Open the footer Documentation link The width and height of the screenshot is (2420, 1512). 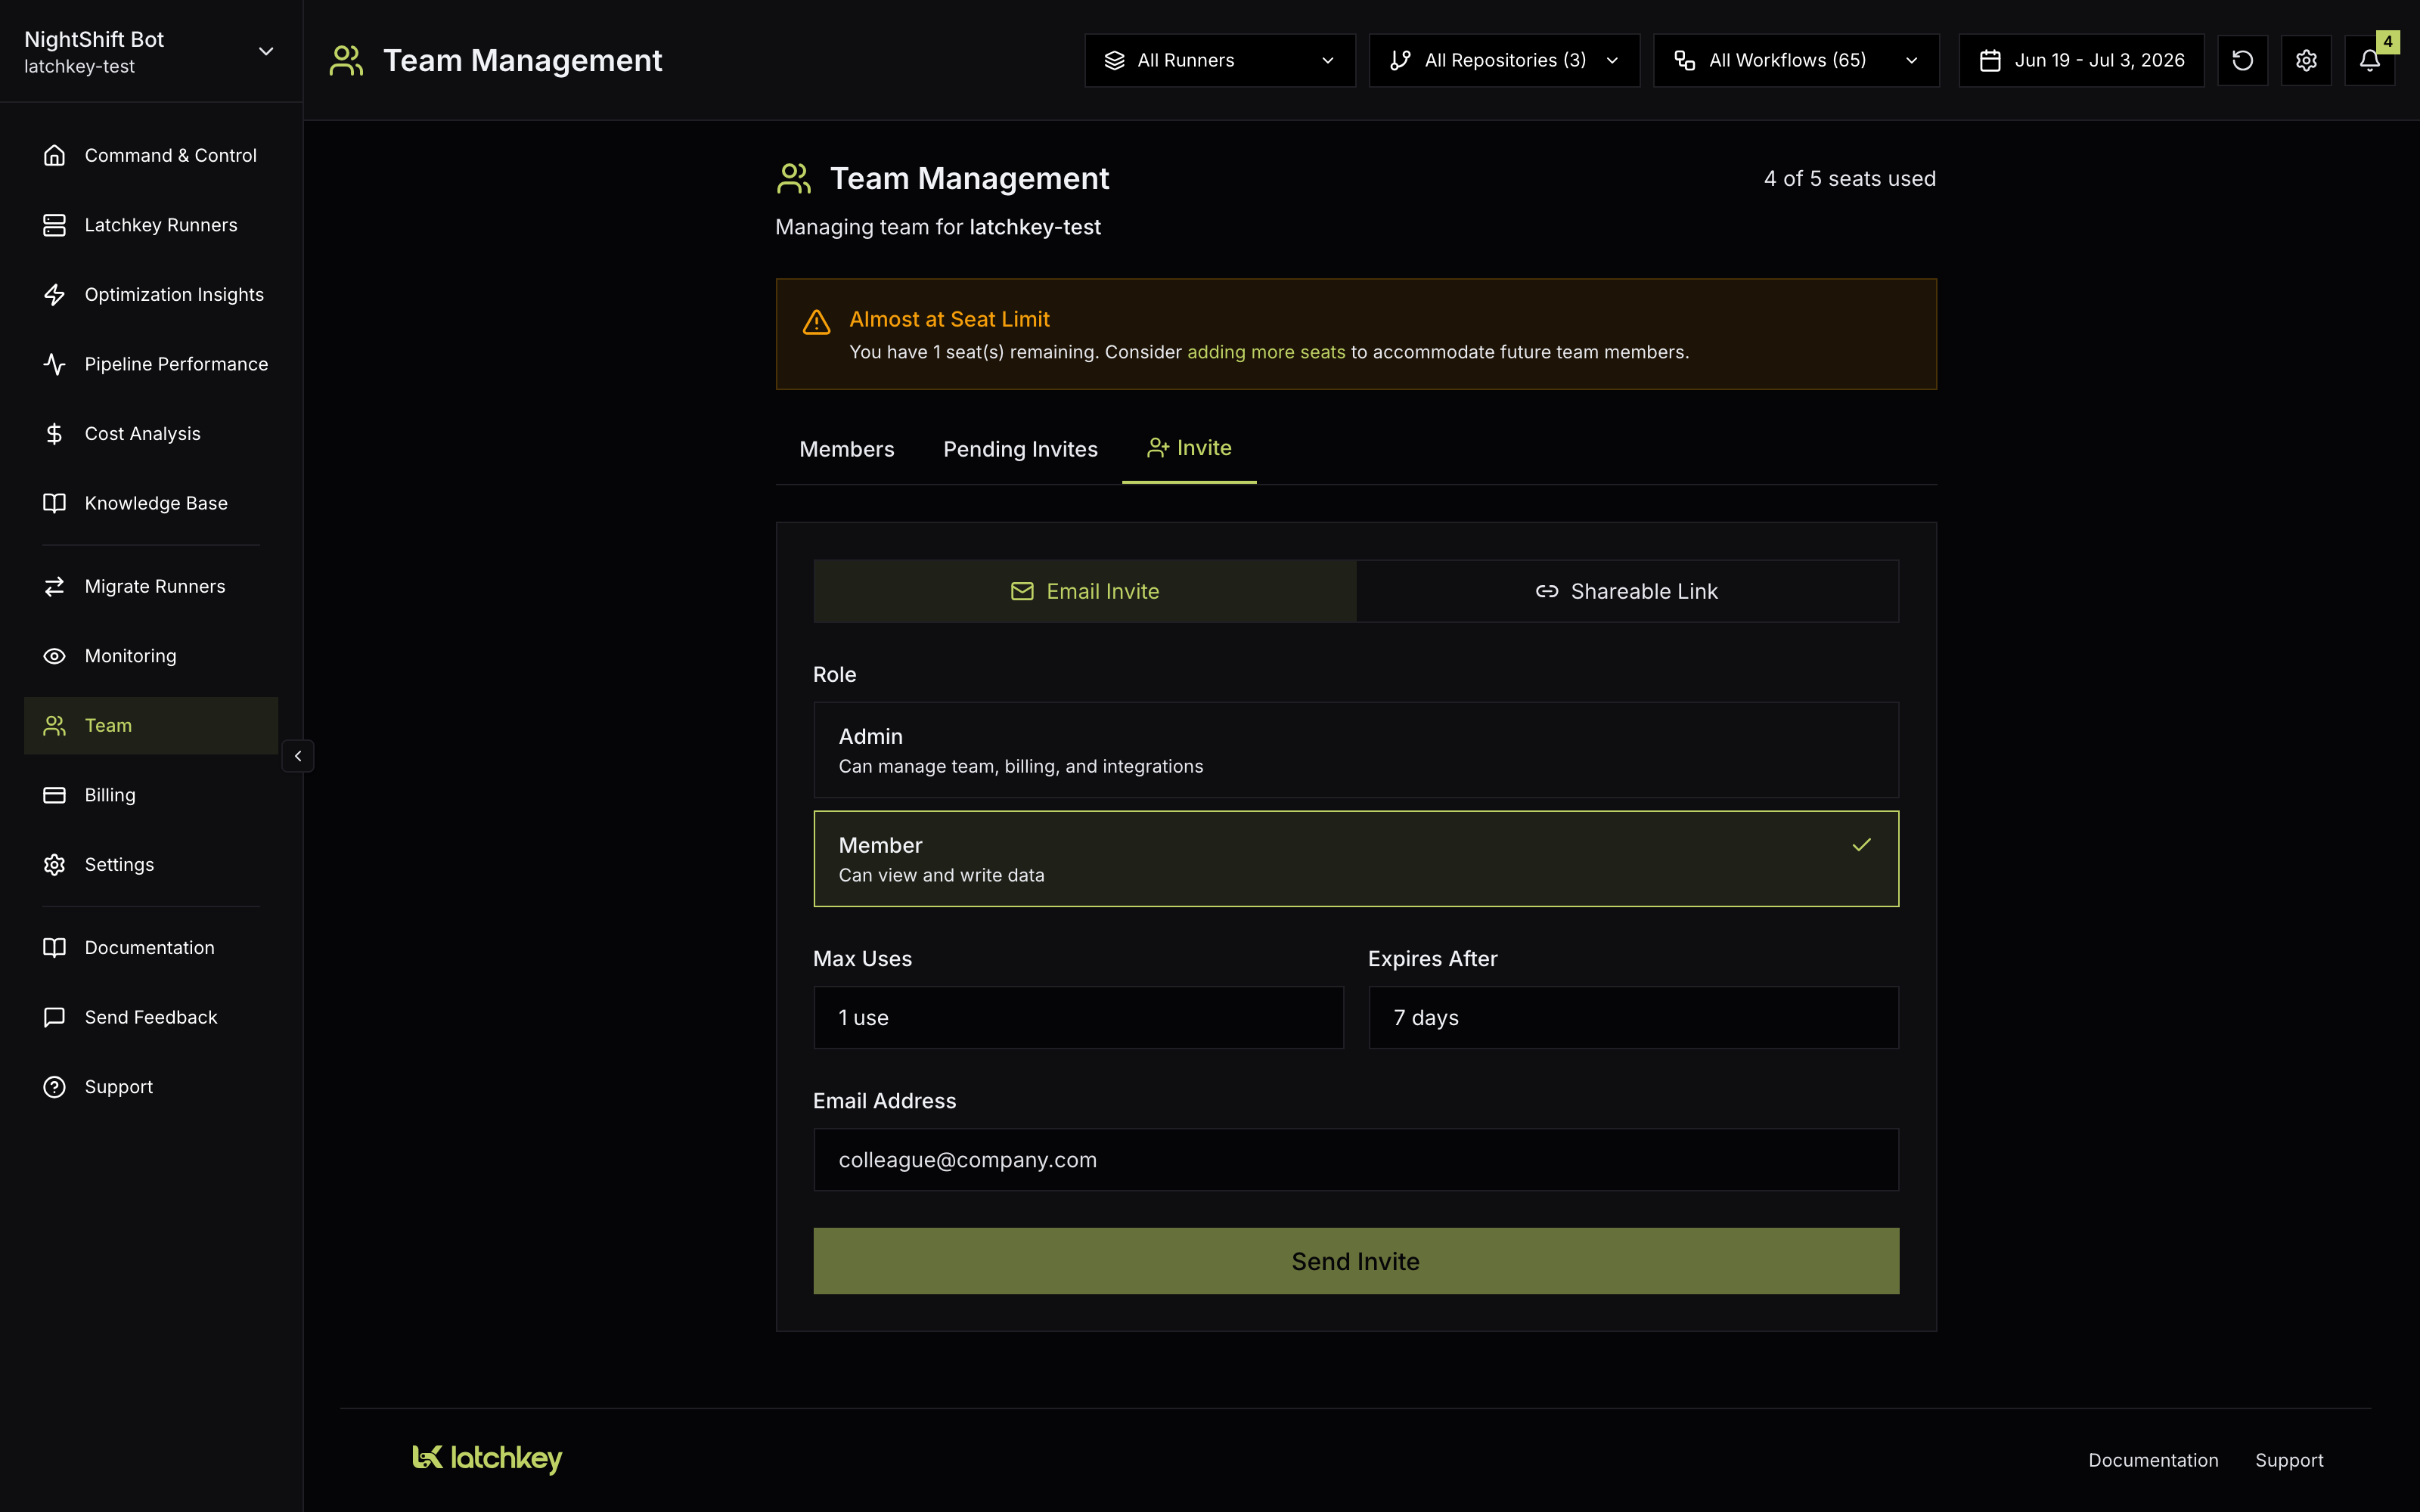(2153, 1460)
